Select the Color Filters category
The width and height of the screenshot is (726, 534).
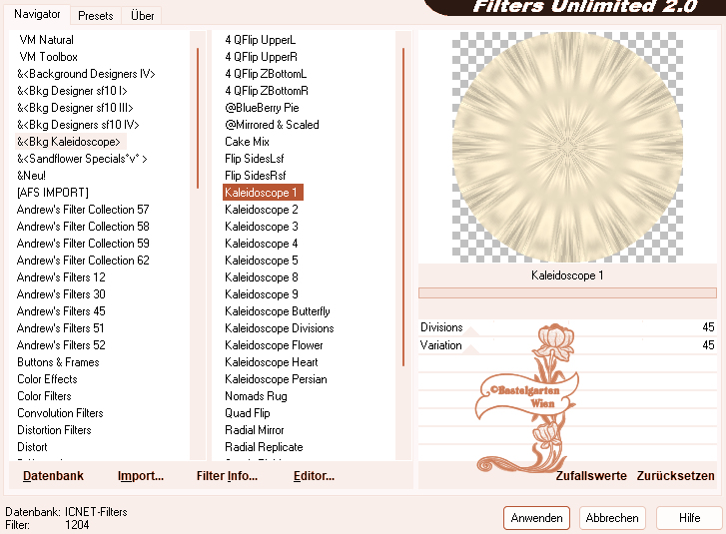click(x=44, y=396)
